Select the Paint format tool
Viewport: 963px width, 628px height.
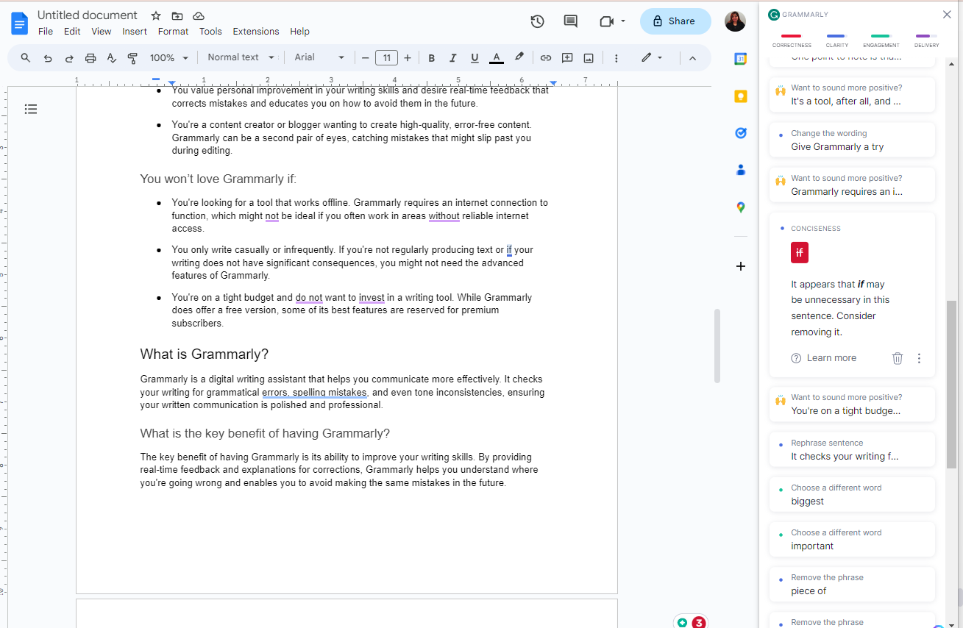click(133, 57)
